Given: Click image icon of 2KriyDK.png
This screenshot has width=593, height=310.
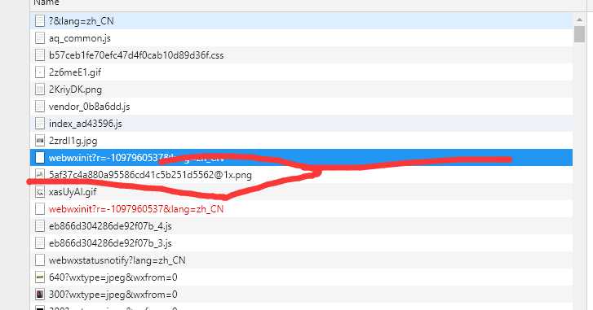Looking at the screenshot, I should (40, 90).
